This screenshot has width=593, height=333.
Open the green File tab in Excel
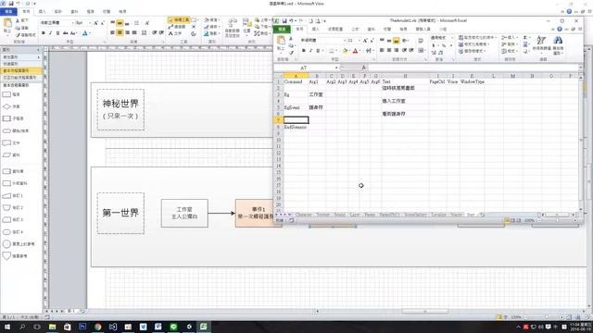[x=282, y=29]
